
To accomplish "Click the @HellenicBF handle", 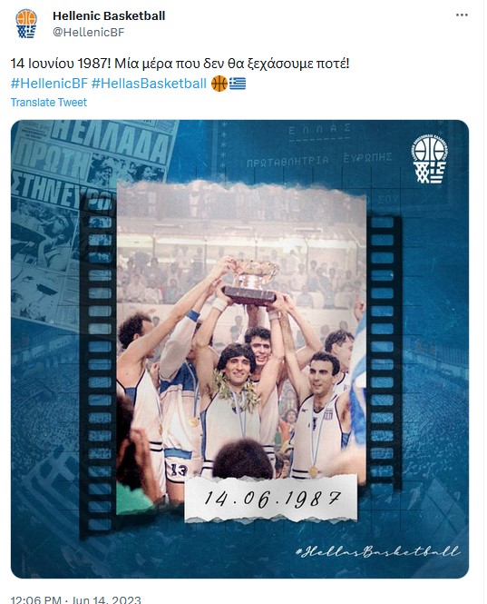I will (89, 33).
